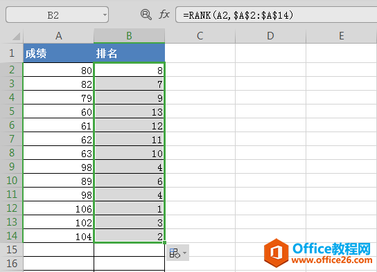Select row 5 header

(12, 111)
